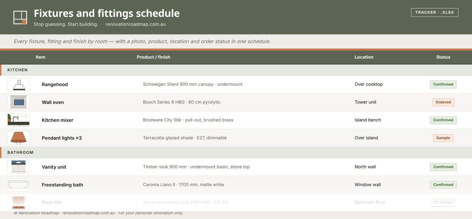Click the Schweigen Silent 900 mm canopy description
The image size is (472, 219).
pyautogui.click(x=193, y=85)
